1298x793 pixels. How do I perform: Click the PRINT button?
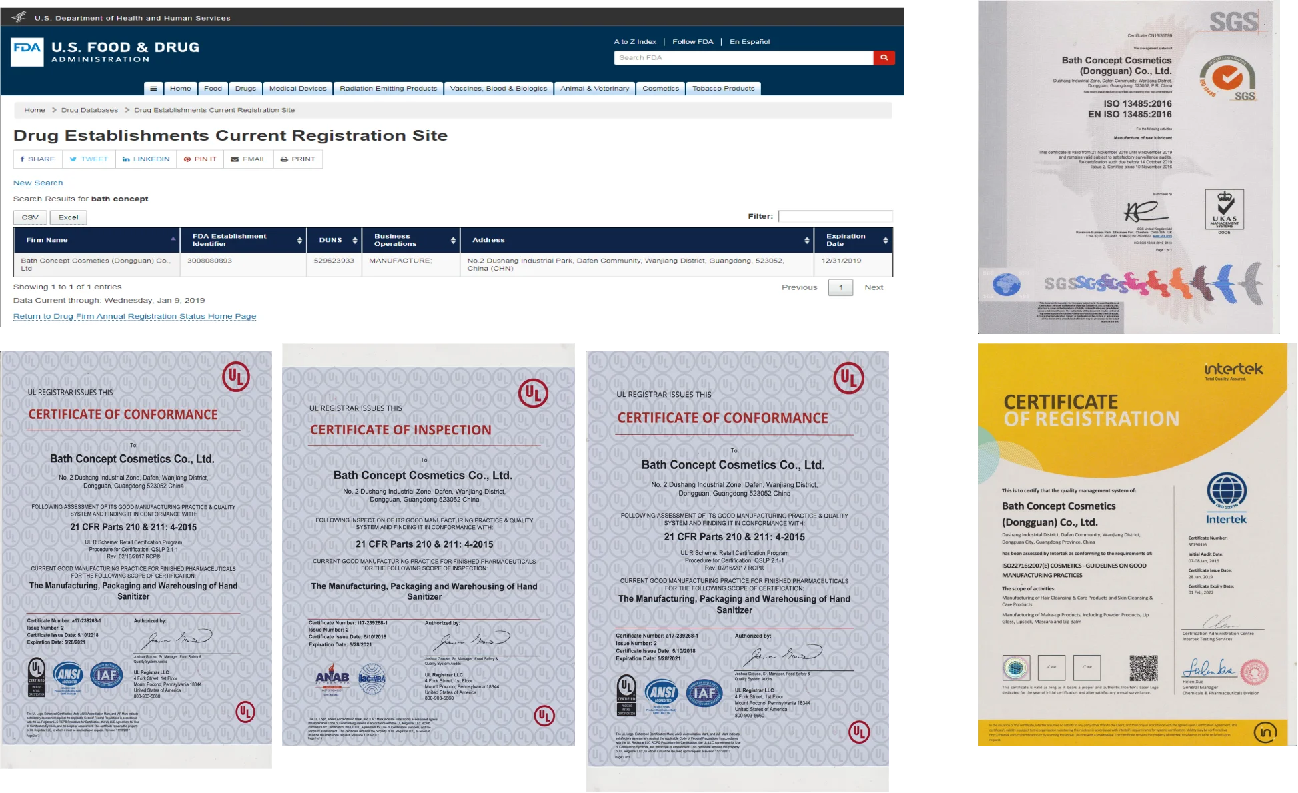click(x=298, y=159)
